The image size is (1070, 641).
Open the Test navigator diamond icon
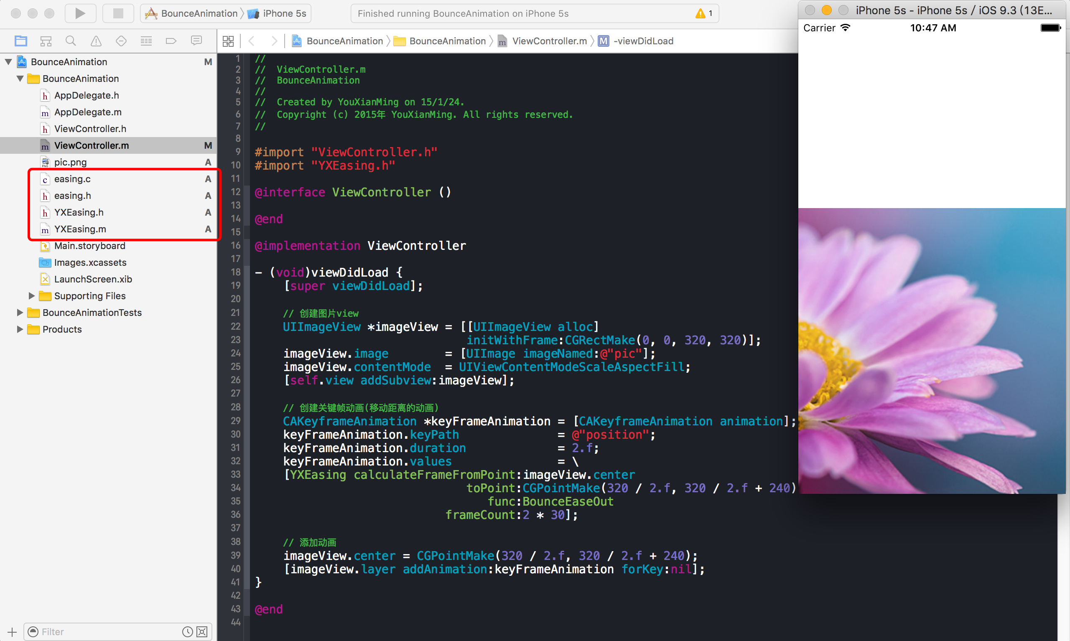[121, 41]
